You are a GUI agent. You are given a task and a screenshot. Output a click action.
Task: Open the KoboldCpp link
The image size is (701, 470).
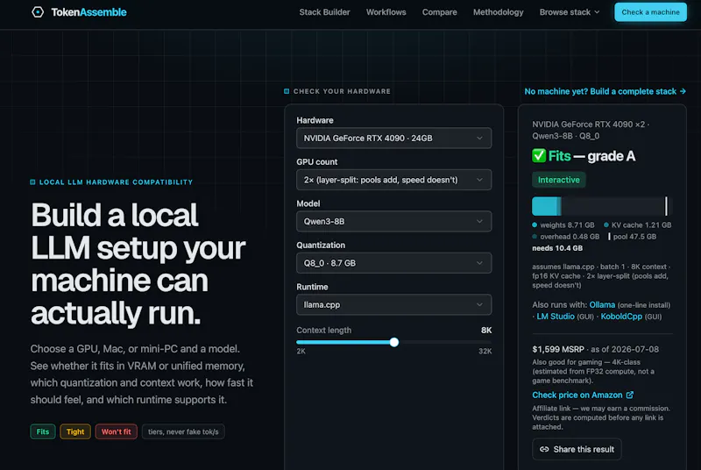tap(621, 317)
